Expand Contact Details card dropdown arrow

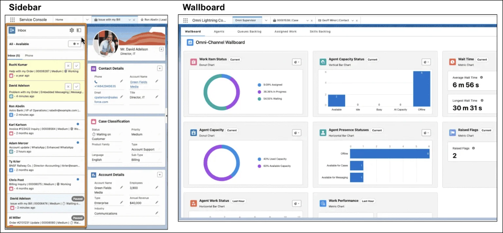pos(159,68)
